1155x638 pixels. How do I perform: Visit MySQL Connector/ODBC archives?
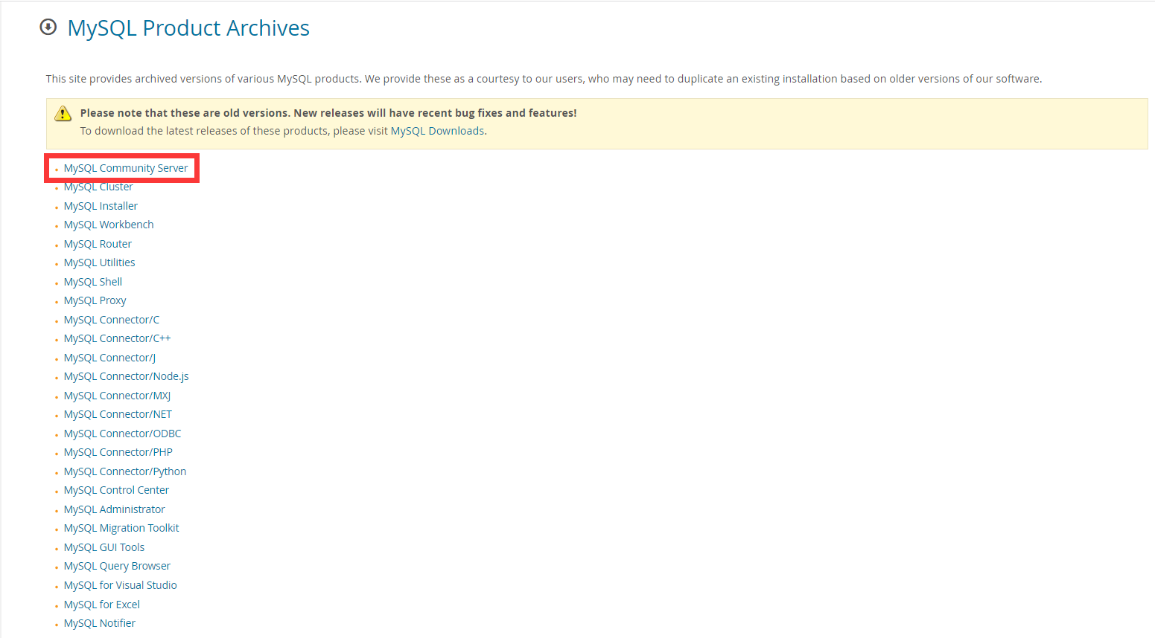pos(122,434)
